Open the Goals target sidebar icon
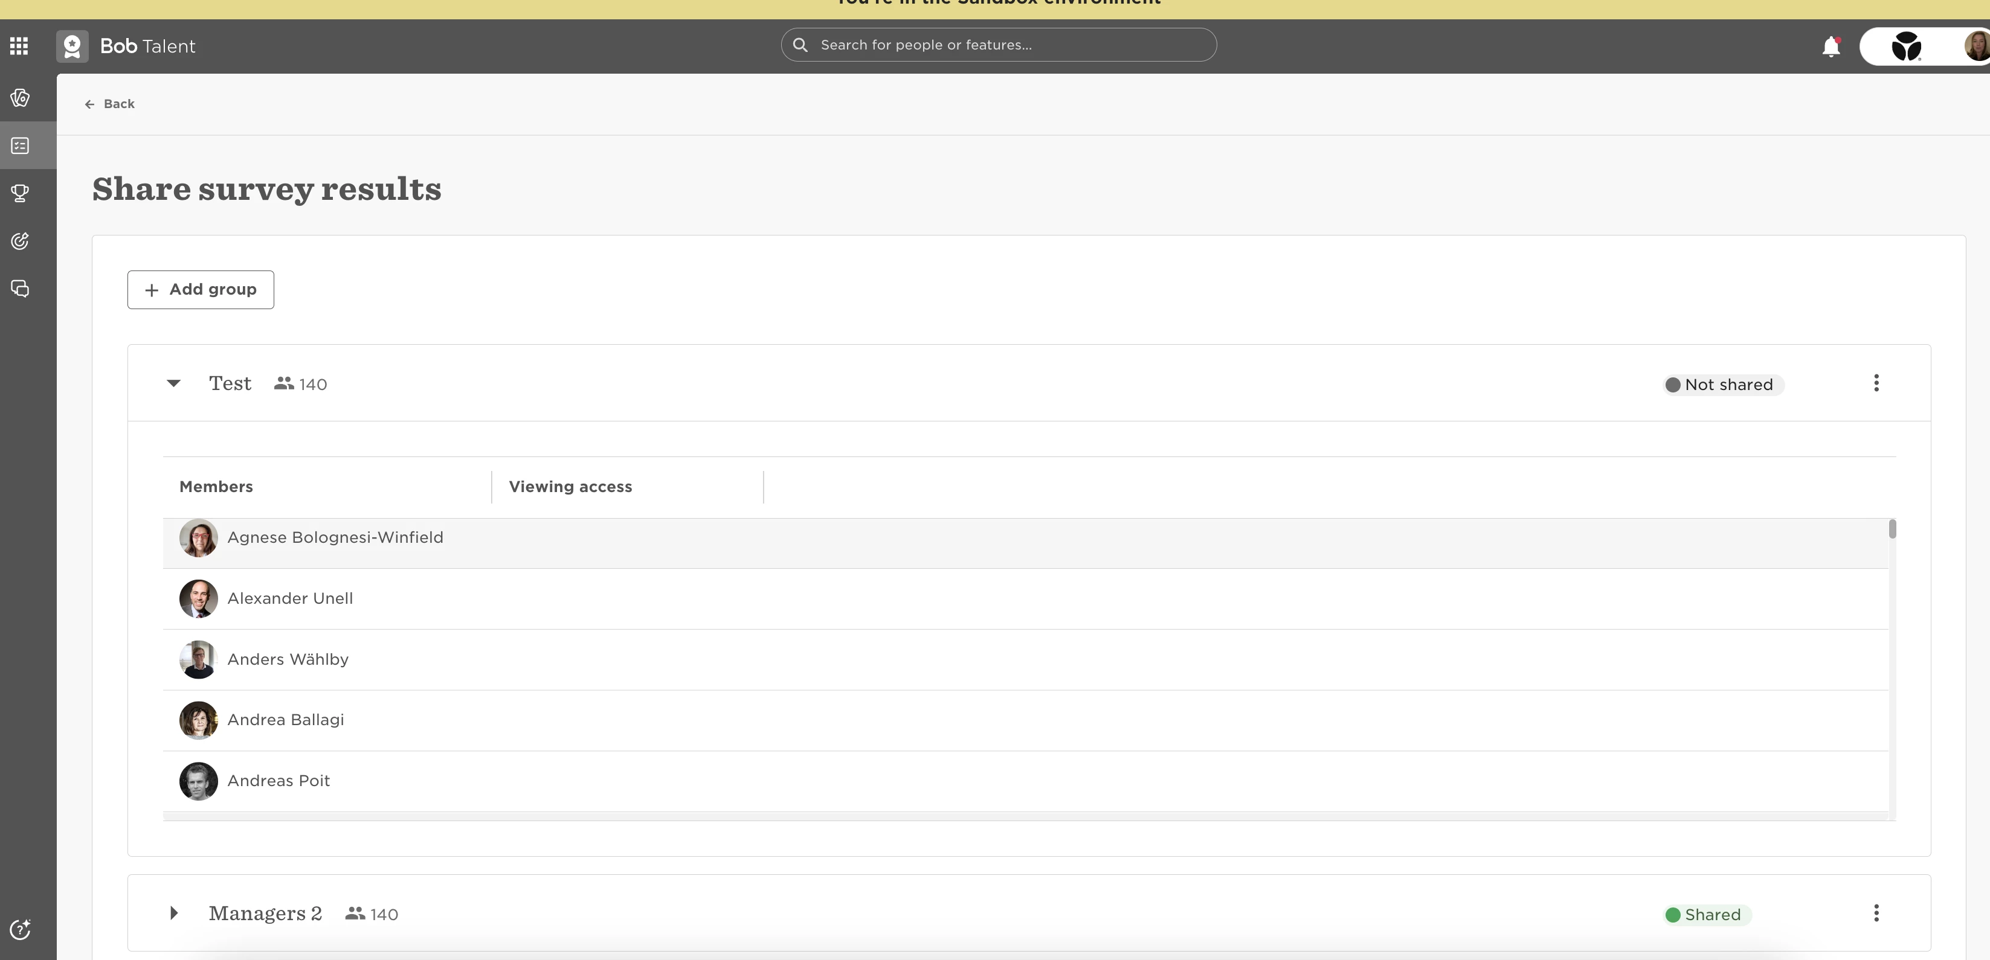 pyautogui.click(x=20, y=241)
